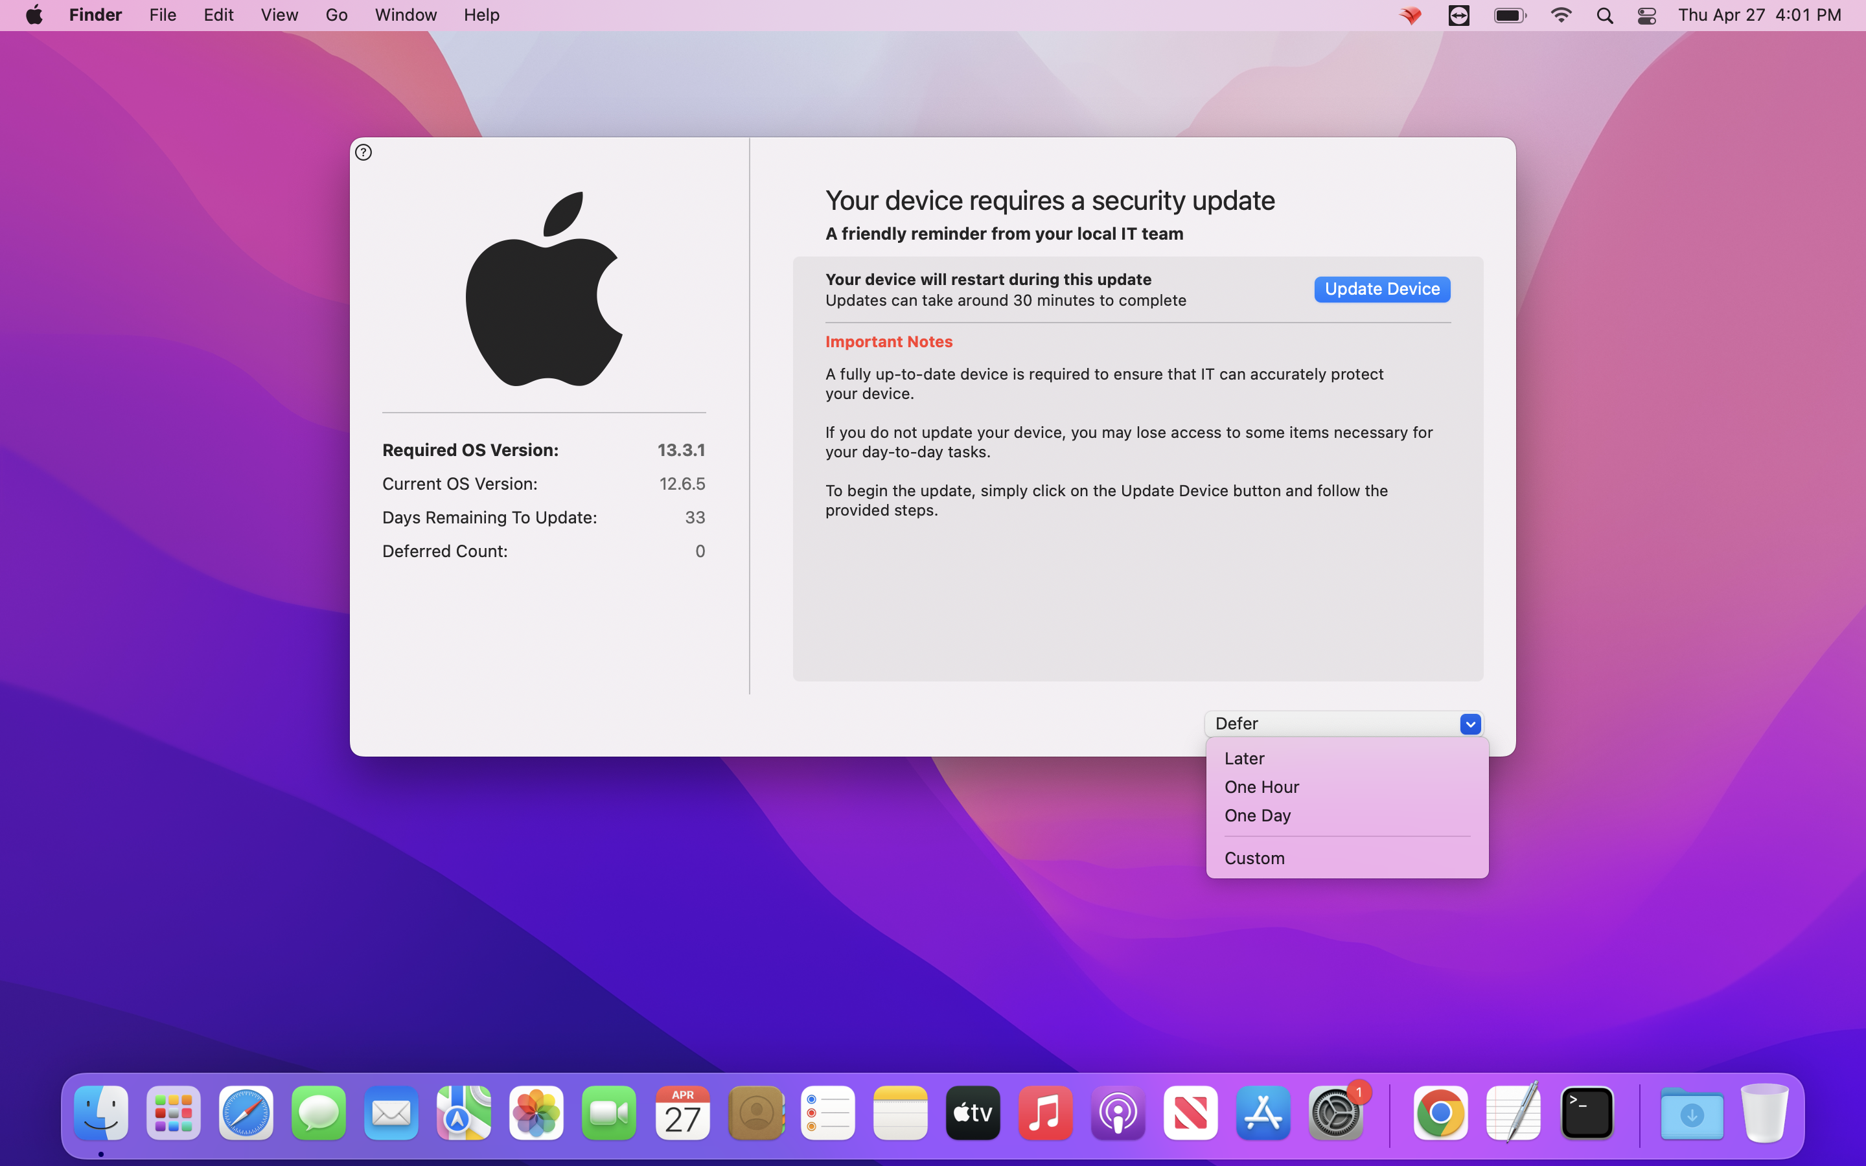Click the Current OS Version value 12.6.5
The height and width of the screenshot is (1166, 1866).
pyautogui.click(x=682, y=483)
